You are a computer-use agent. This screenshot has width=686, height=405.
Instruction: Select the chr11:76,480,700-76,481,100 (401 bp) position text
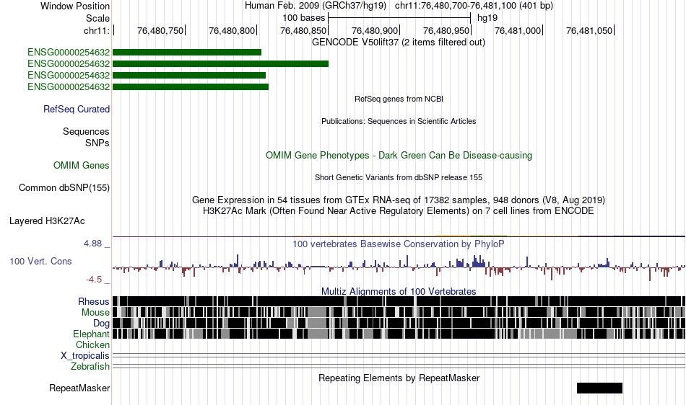pos(474,6)
